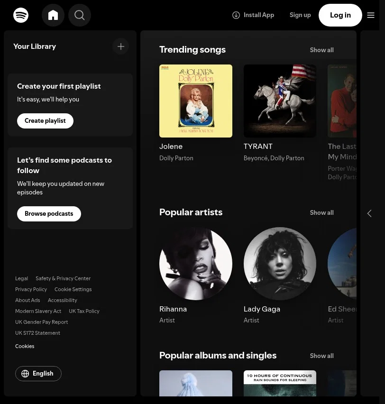Click the globe icon in language button
The height and width of the screenshot is (404, 385).
(25, 374)
